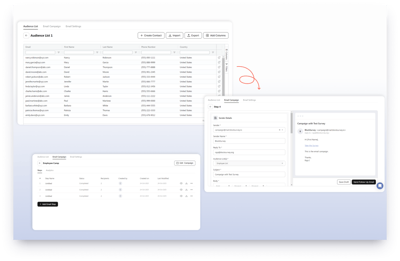This screenshot has width=400, height=261.
Task: Open daniel.thompson contact row edit icon
Action: (219, 67)
